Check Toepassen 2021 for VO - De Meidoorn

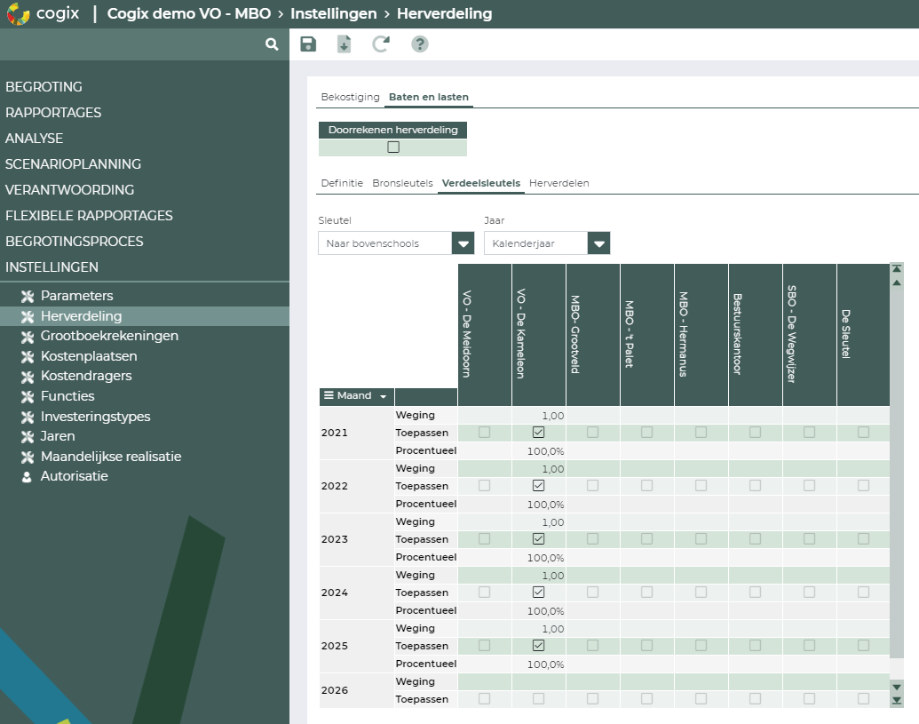(484, 432)
